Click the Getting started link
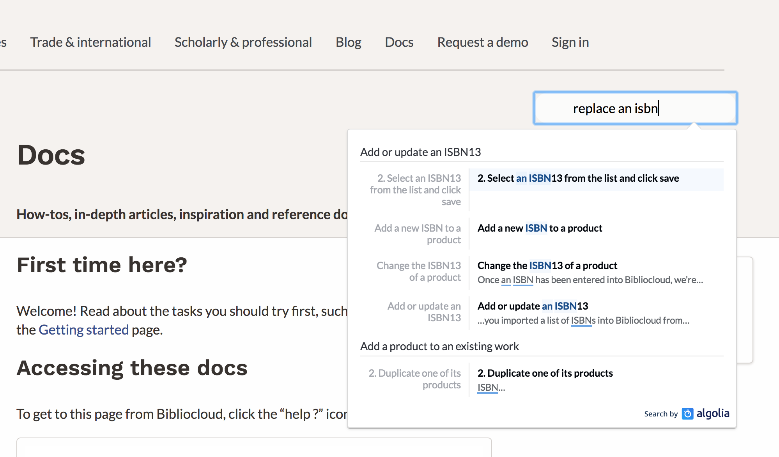 click(x=83, y=330)
